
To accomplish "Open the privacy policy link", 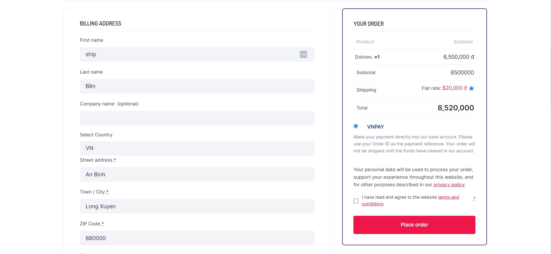I will tap(449, 185).
